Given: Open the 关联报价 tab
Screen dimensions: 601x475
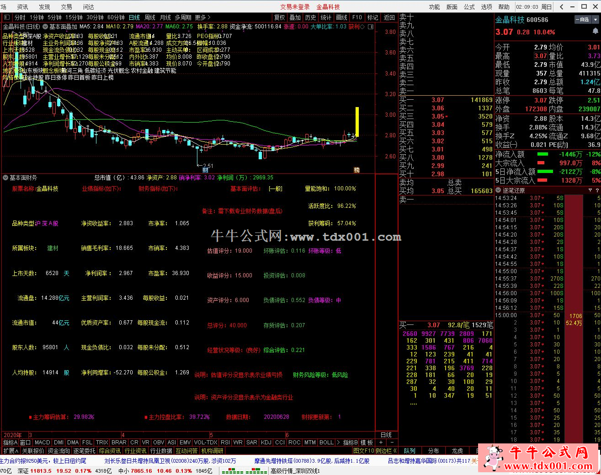Looking at the screenshot, I should (33, 451).
